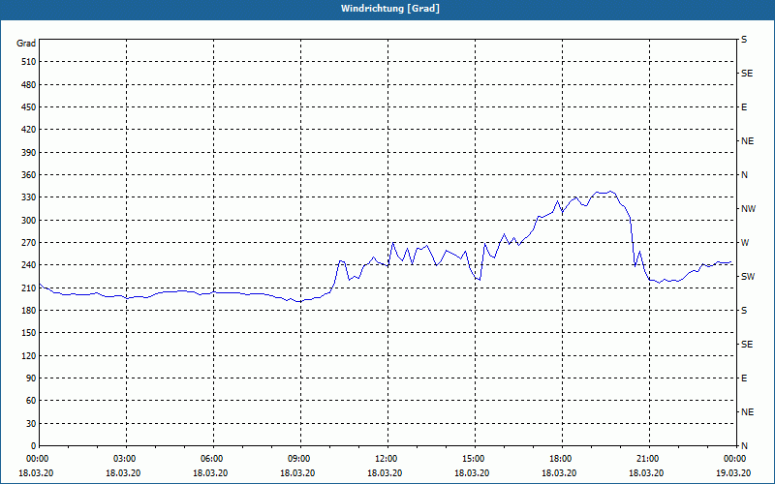Click the 18:00 time label on the x-axis
Viewport: 775px width, 484px height.
pos(561,459)
